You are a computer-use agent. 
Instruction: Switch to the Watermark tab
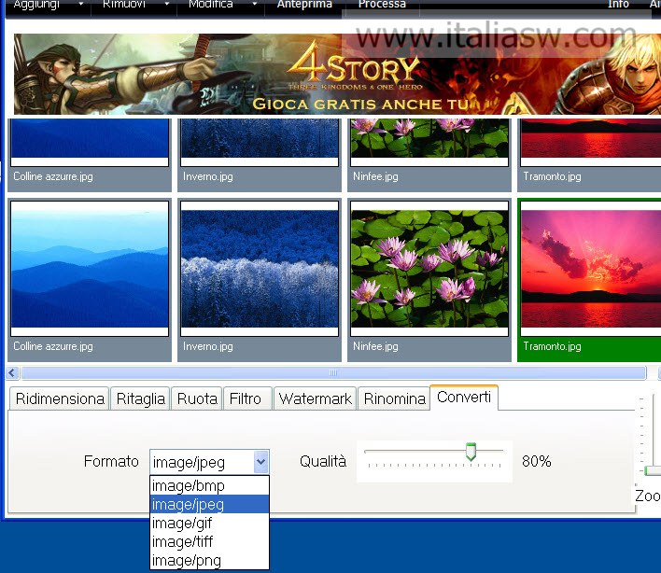(x=316, y=398)
